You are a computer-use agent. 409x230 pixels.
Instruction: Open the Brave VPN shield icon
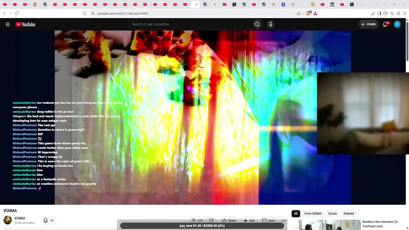[398, 13]
